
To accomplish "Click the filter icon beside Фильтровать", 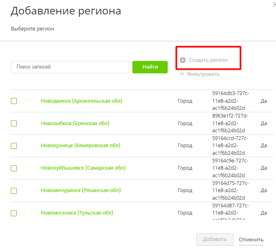I will coord(182,74).
